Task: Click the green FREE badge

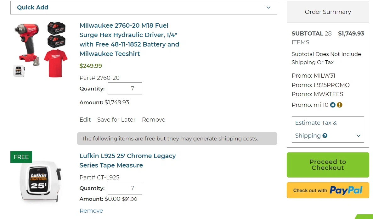Action: point(21,157)
